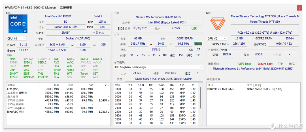Click the AVX-512 feature flag
306x132 pixels.
click(x=85, y=62)
